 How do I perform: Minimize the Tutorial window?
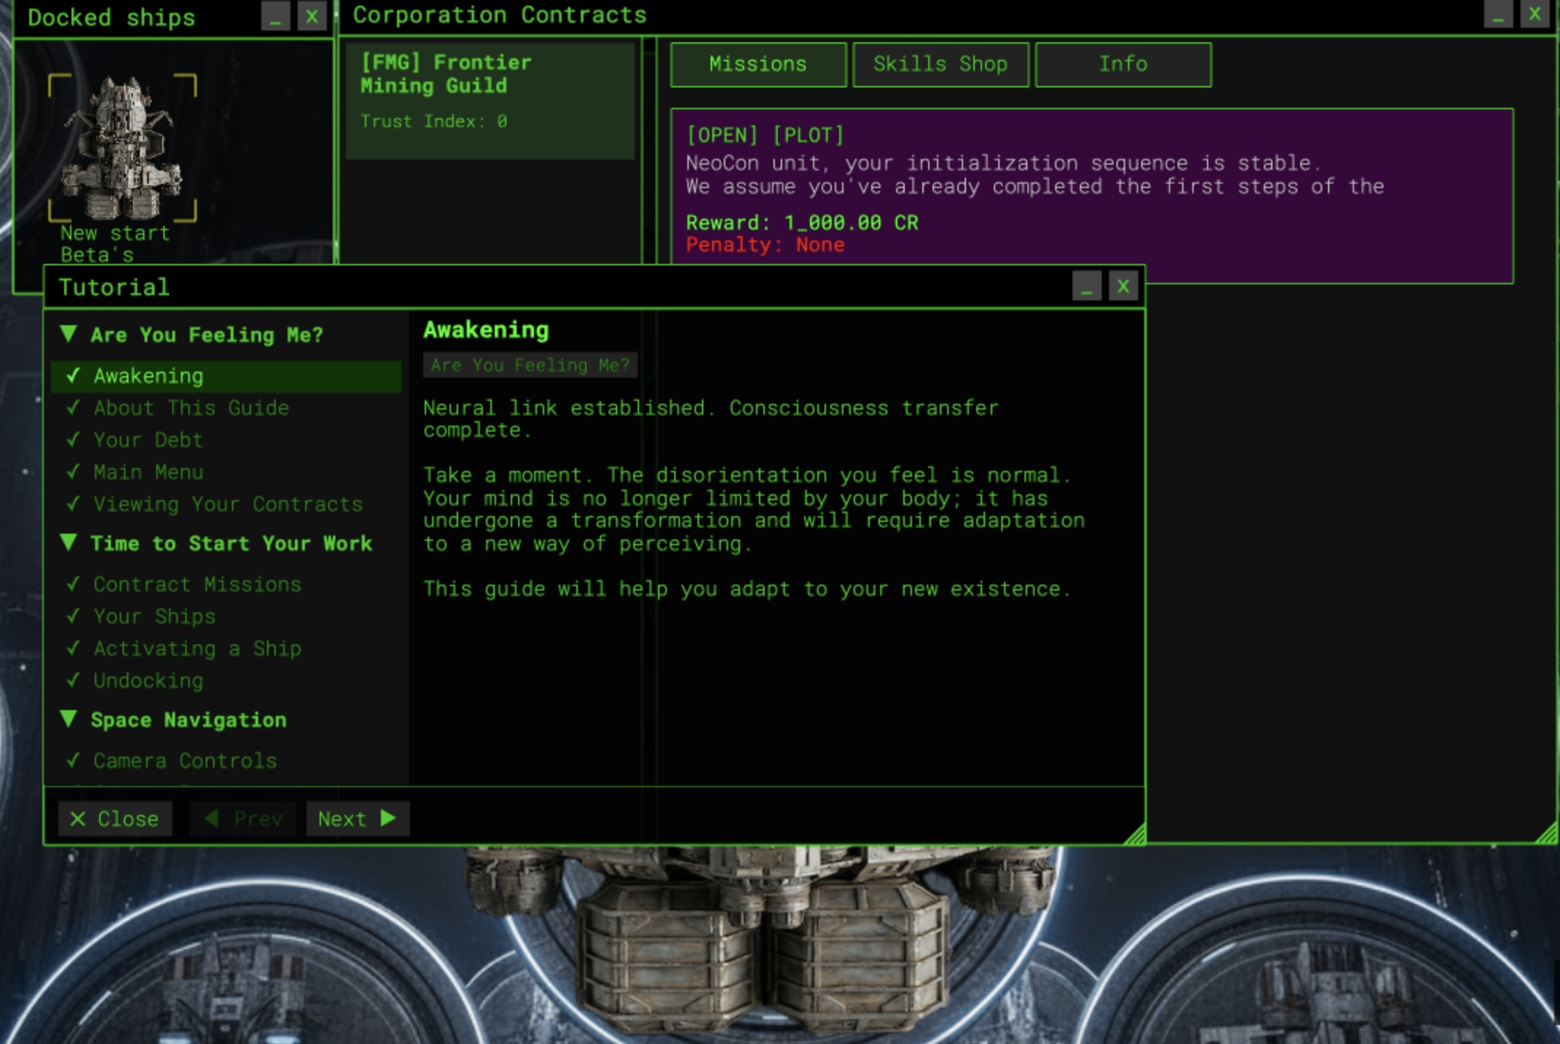click(1086, 287)
